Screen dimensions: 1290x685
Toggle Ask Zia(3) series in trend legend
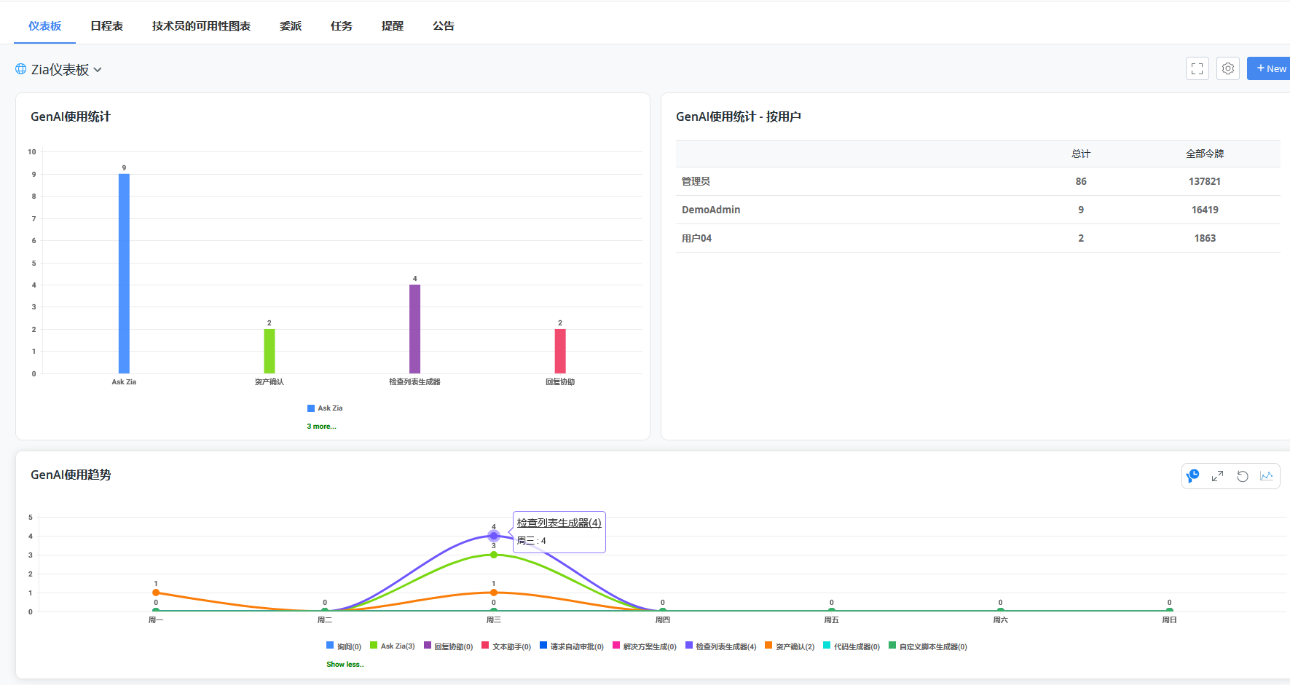point(393,646)
